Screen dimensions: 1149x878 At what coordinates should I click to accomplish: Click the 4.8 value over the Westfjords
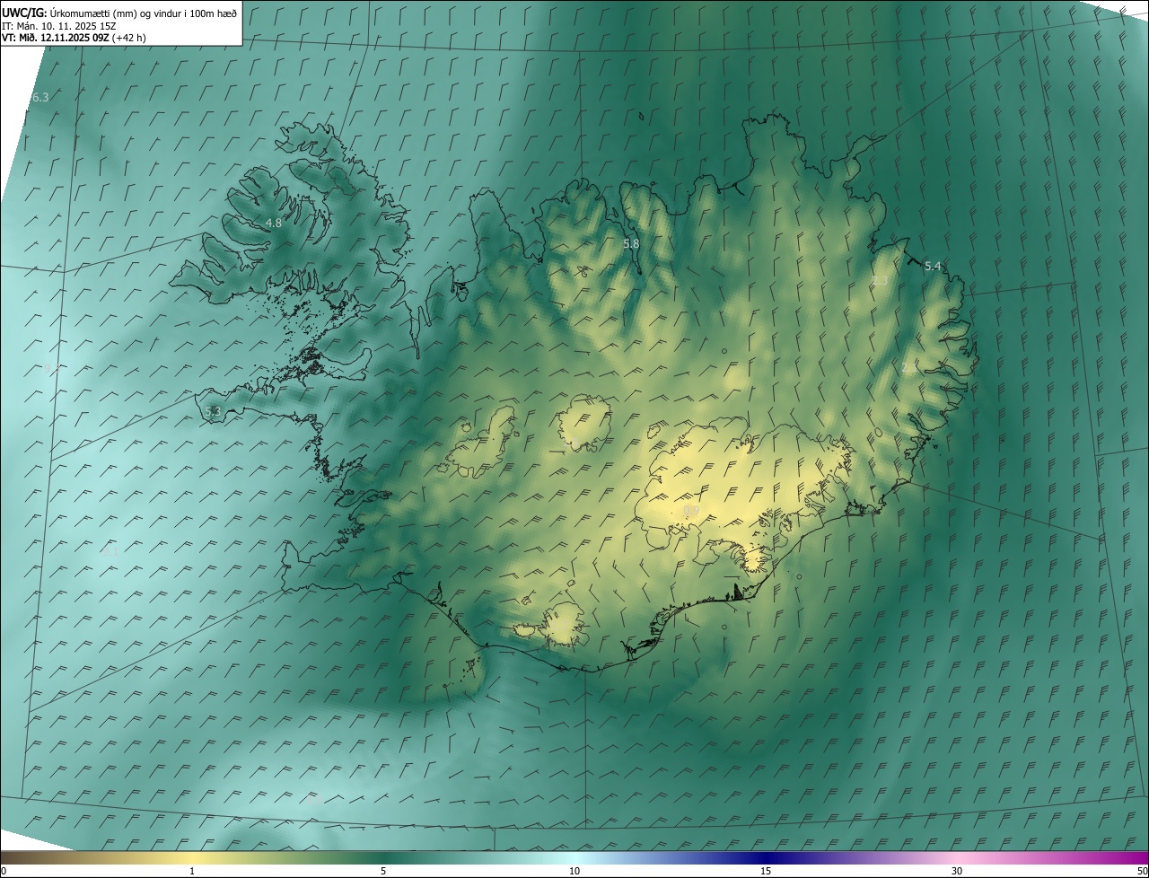coord(274,223)
